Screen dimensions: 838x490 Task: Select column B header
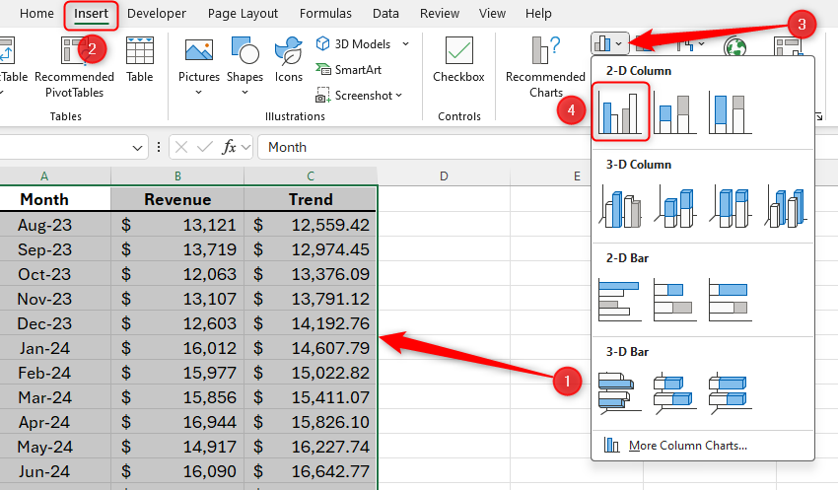coord(177,175)
